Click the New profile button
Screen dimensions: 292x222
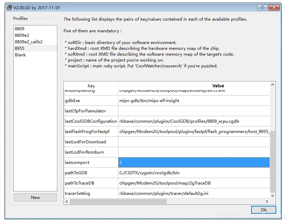(35, 197)
